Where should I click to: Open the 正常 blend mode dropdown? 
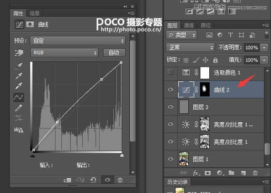coord(190,48)
